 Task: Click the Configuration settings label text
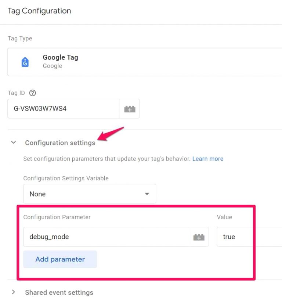click(60, 143)
